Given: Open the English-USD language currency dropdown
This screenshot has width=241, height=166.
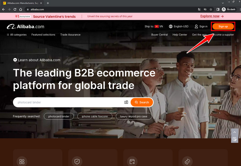Looking at the screenshot, I should [x=179, y=27].
